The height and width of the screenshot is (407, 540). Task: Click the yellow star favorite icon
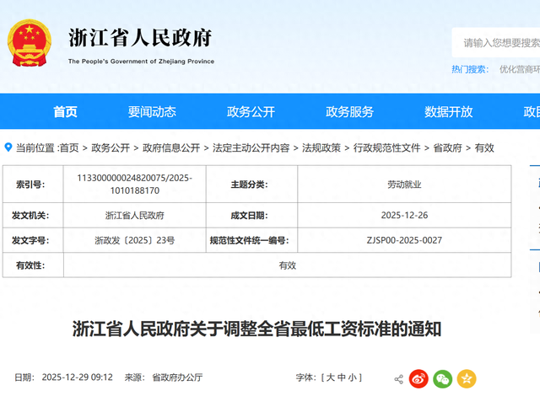pos(467,379)
